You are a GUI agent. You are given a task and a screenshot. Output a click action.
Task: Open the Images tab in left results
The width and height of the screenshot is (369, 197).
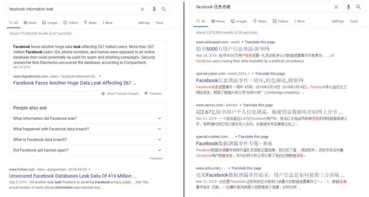(x=50, y=23)
